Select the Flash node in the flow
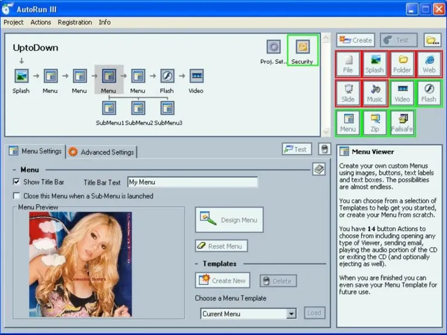The height and width of the screenshot is (335, 447). coord(167,76)
